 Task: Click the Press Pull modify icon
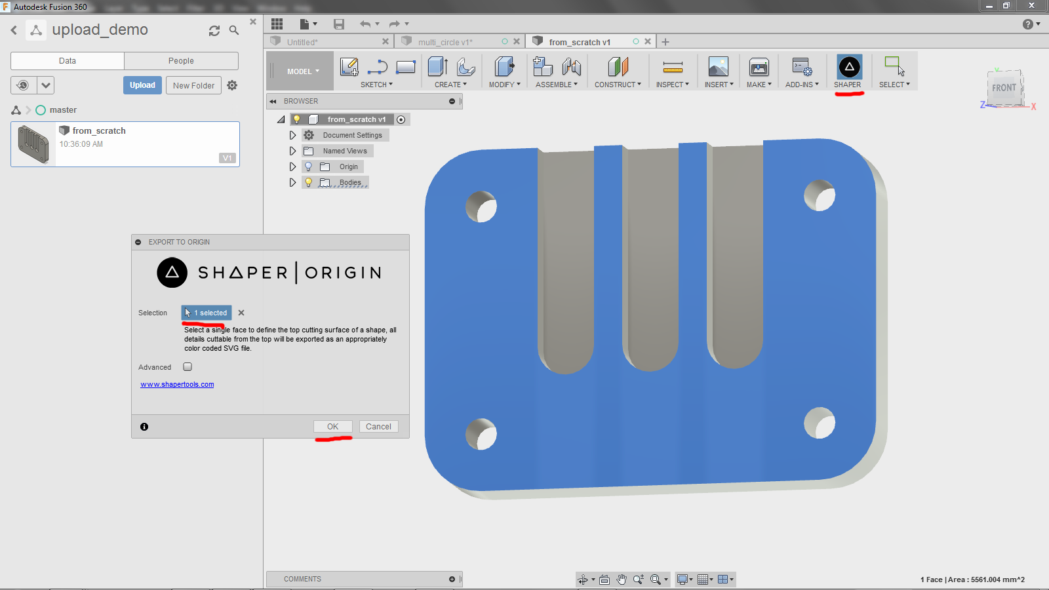point(504,67)
